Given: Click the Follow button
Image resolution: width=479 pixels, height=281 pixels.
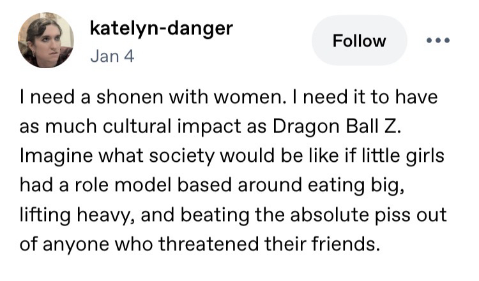Looking at the screenshot, I should [359, 41].
